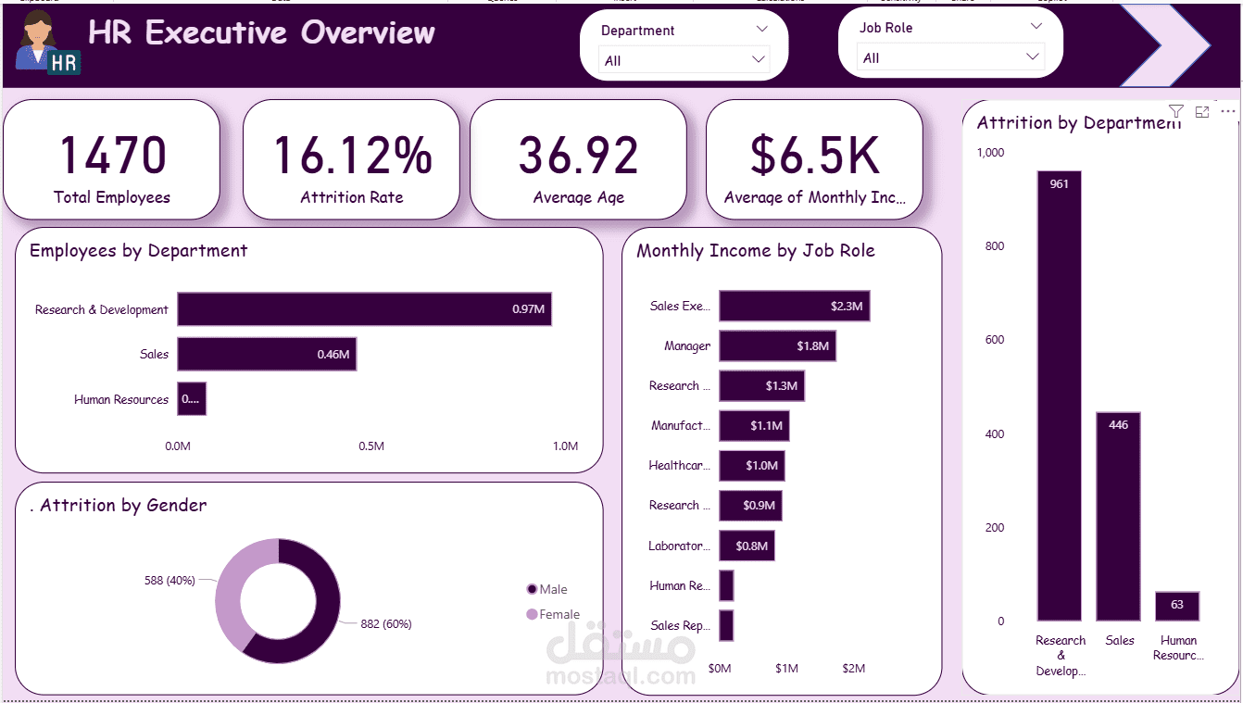Image resolution: width=1243 pixels, height=703 pixels.
Task: Expand the Department slicer header chevron
Action: click(x=761, y=30)
